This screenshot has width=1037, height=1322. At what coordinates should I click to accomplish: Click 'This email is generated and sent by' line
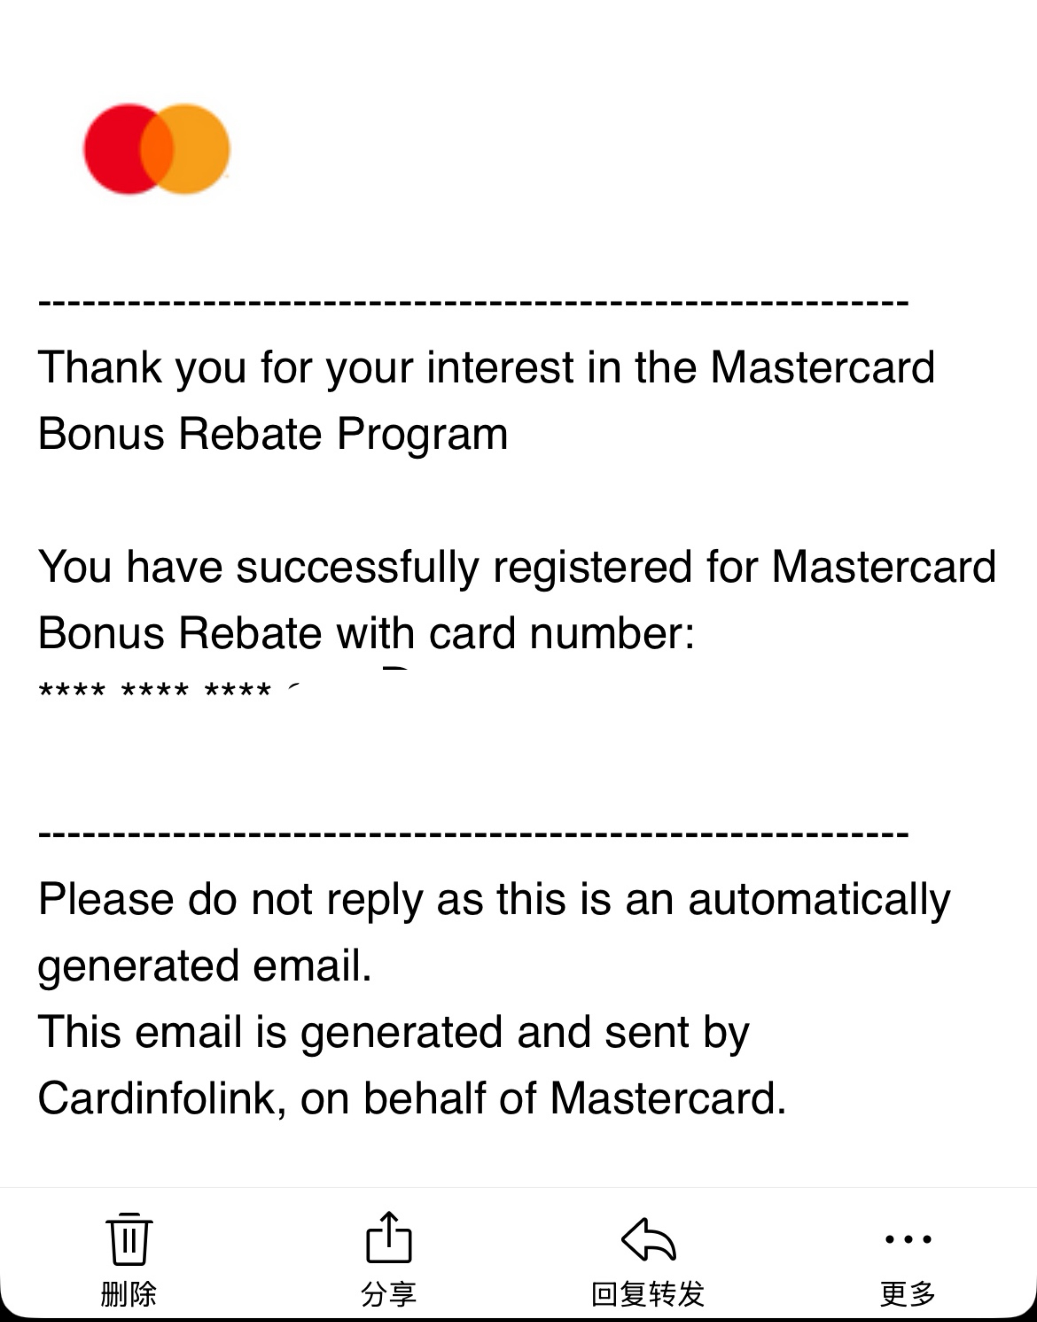tap(394, 1033)
